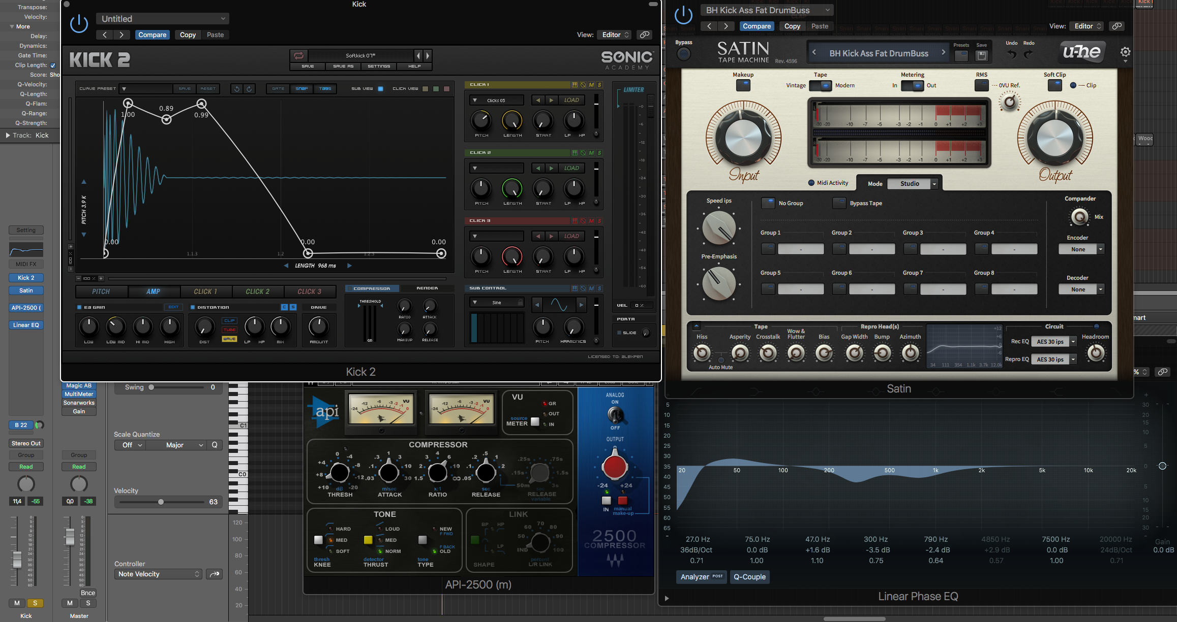Viewport: 1177px width, 622px height.
Task: Click the Satin settings gear icon
Action: coord(1125,52)
